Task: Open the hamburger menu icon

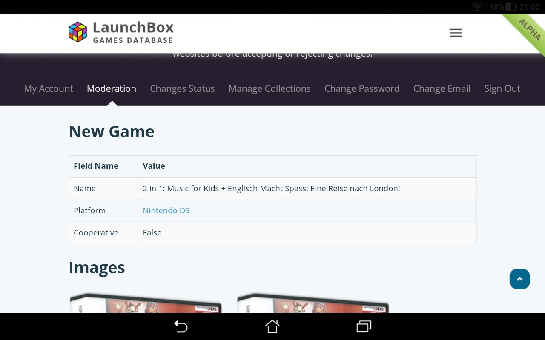Action: tap(456, 33)
